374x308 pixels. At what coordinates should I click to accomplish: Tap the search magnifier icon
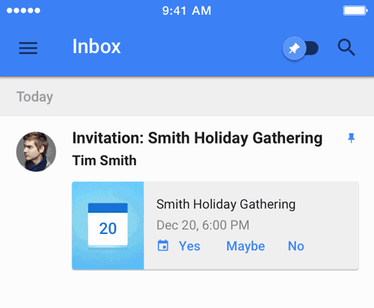[x=346, y=47]
